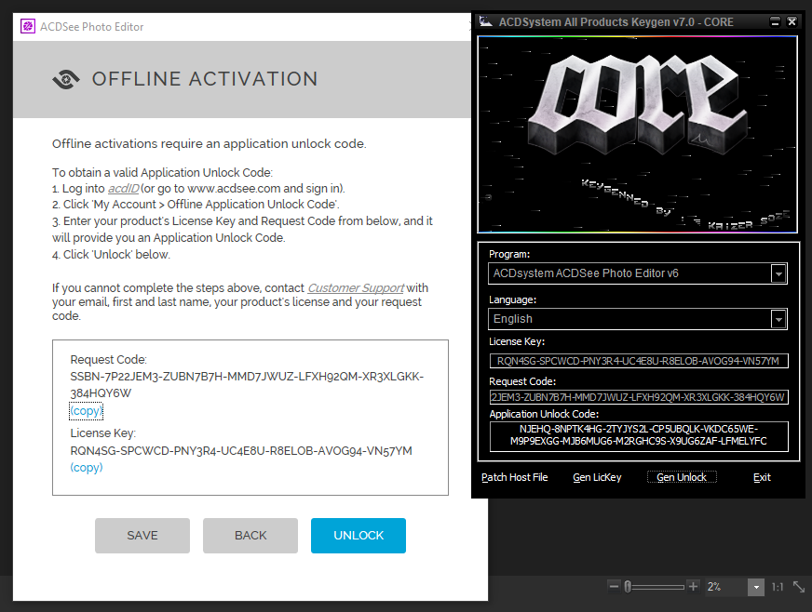Screen dimensions: 812x612
Task: Click the keygen window title bar icon
Action: (x=485, y=21)
